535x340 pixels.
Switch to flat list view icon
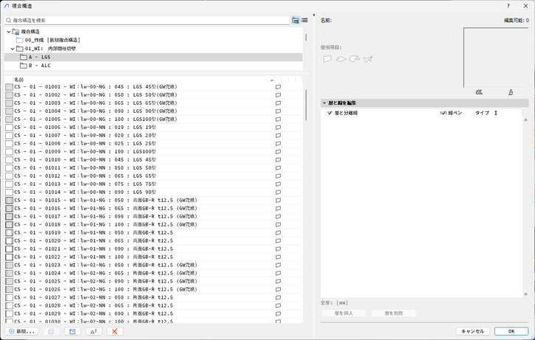304,21
